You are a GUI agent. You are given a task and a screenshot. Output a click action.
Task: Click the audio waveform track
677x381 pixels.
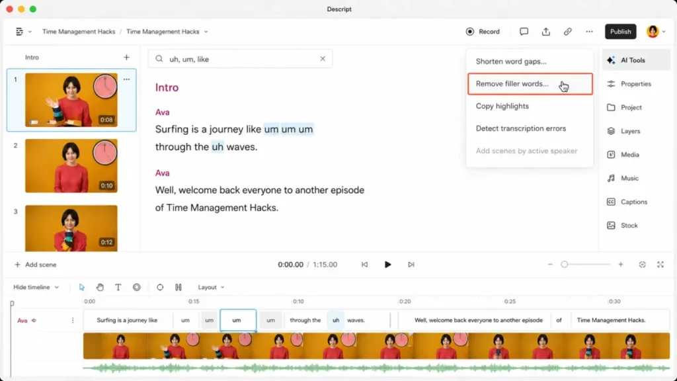376,368
